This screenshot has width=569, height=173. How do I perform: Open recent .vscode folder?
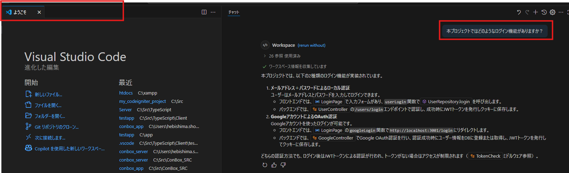coord(126,143)
